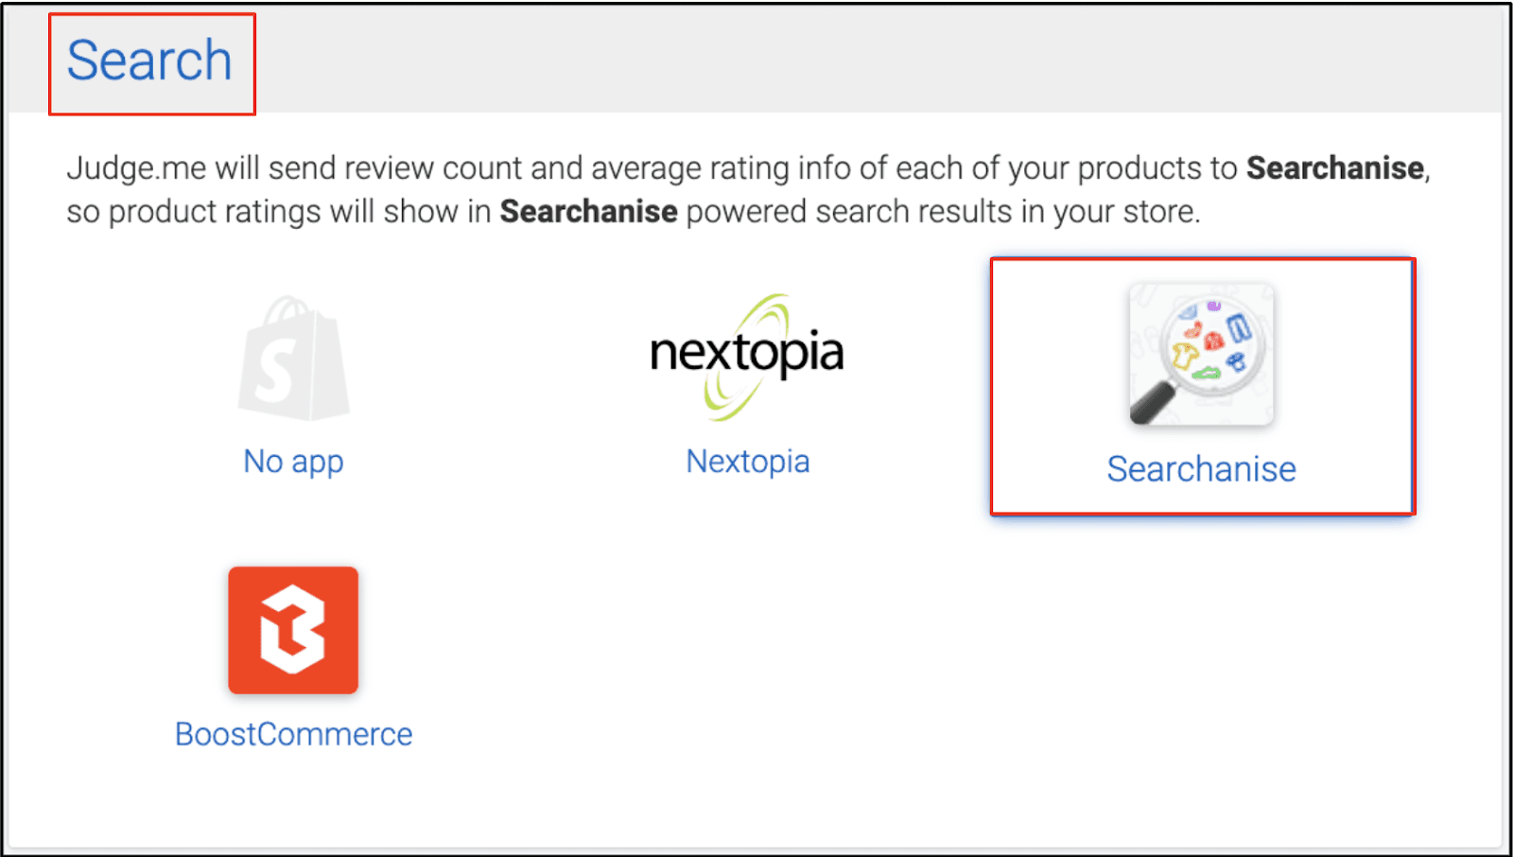Click bold "Searchanise" ending the first description line
Image resolution: width=1513 pixels, height=857 pixels.
pos(1334,168)
